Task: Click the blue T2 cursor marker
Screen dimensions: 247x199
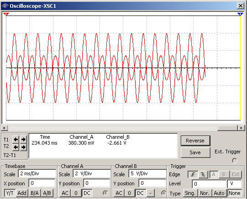Action: (240, 14)
